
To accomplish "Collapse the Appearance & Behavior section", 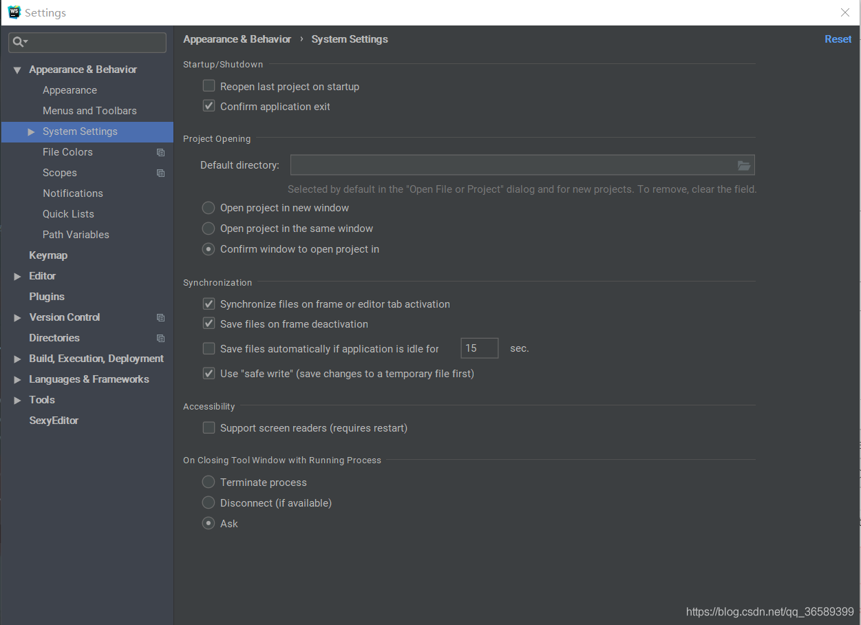I will point(17,69).
